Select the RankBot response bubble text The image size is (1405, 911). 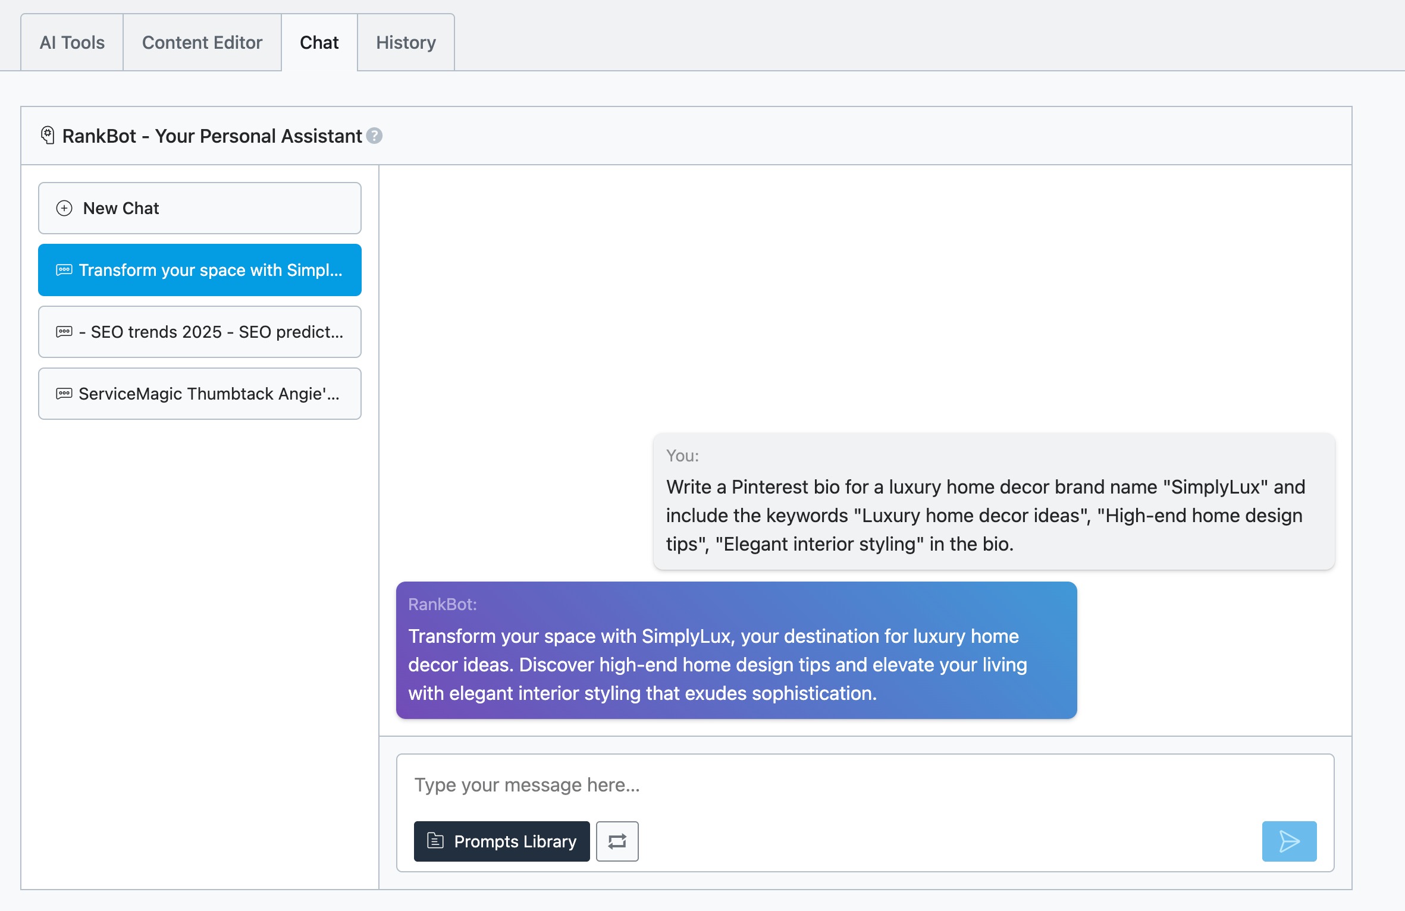[736, 664]
